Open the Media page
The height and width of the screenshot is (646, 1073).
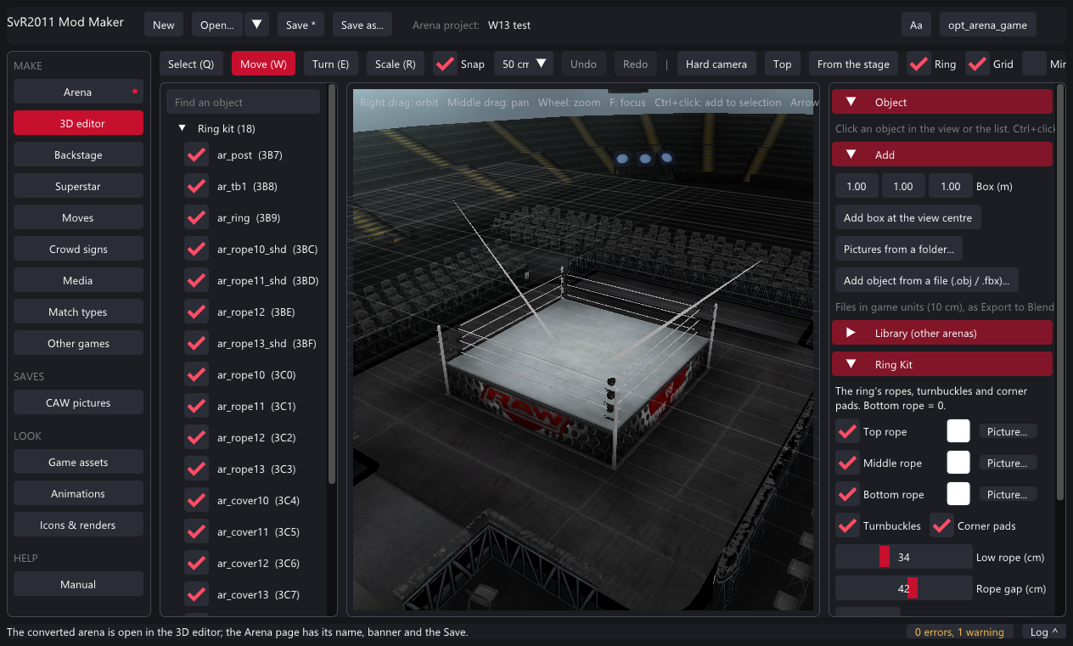pos(78,280)
